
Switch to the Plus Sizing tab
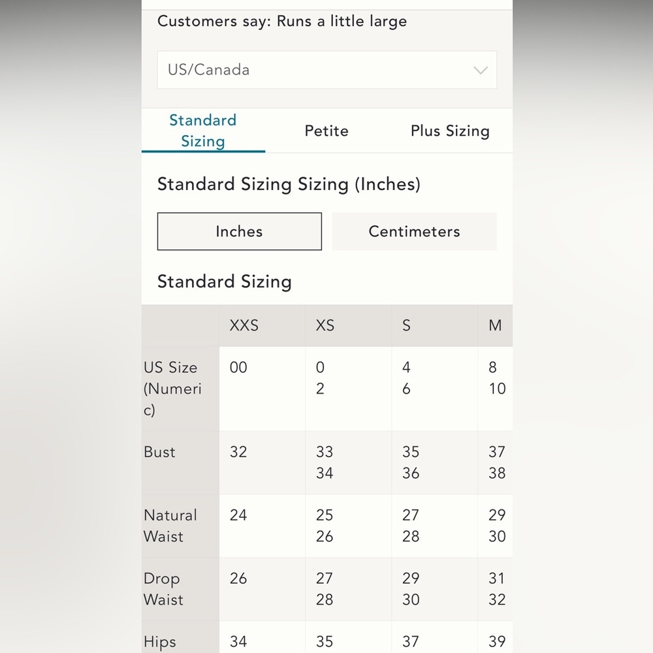450,131
